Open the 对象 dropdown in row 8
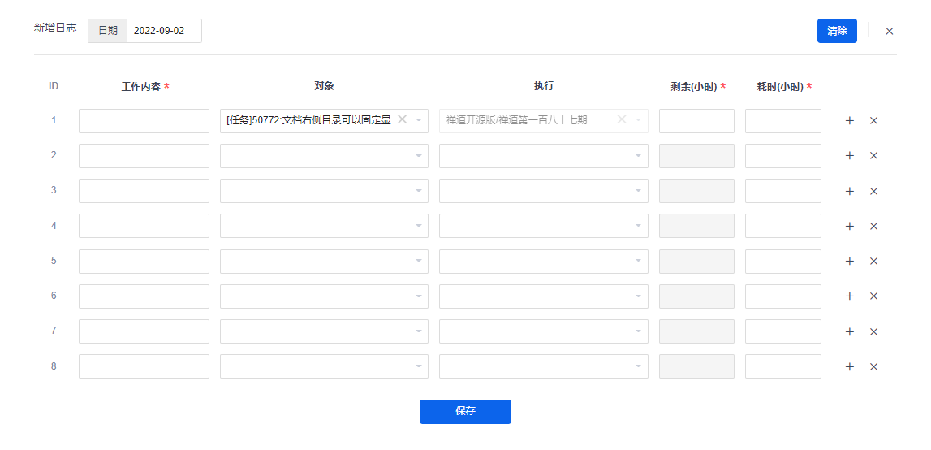Image resolution: width=931 pixels, height=450 pixels. point(324,366)
